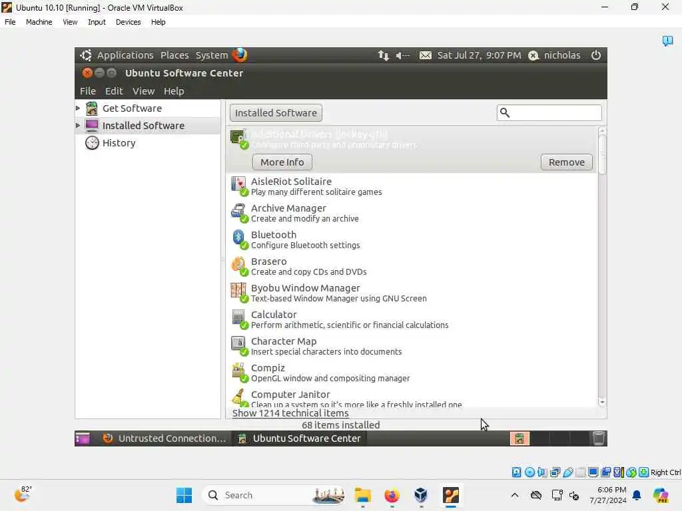Select 'Configure Bluetooth settings' row text
This screenshot has height=511, width=682.
pos(305,245)
